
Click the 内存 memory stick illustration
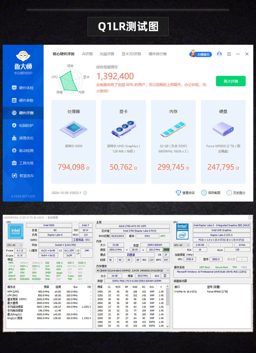tap(173, 129)
